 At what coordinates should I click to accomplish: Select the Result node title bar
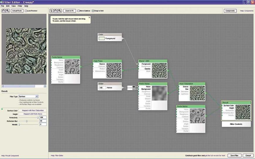click(x=236, y=102)
